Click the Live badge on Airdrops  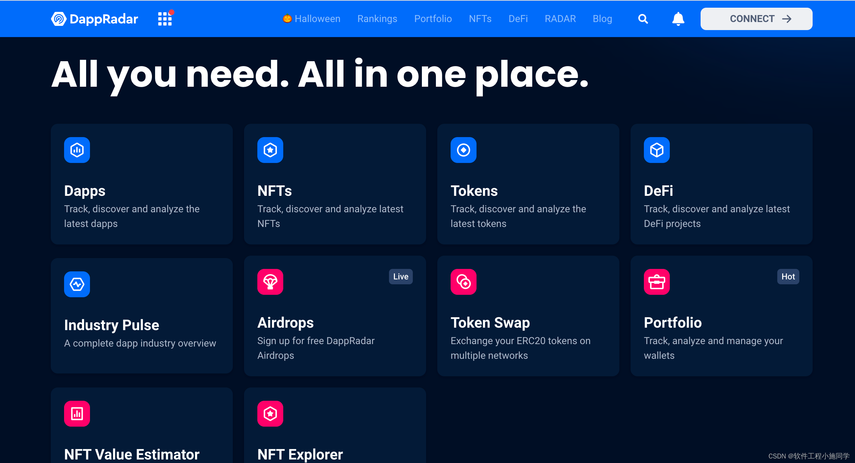401,277
